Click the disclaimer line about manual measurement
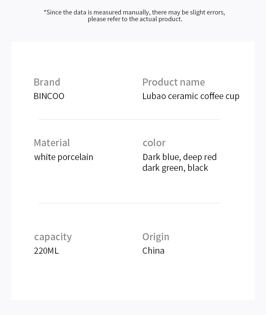The width and height of the screenshot is (266, 315). 134,12
